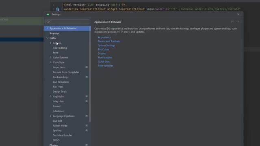The image size is (260, 146).
Task: Open the System Settings link
Action: [x=106, y=45]
